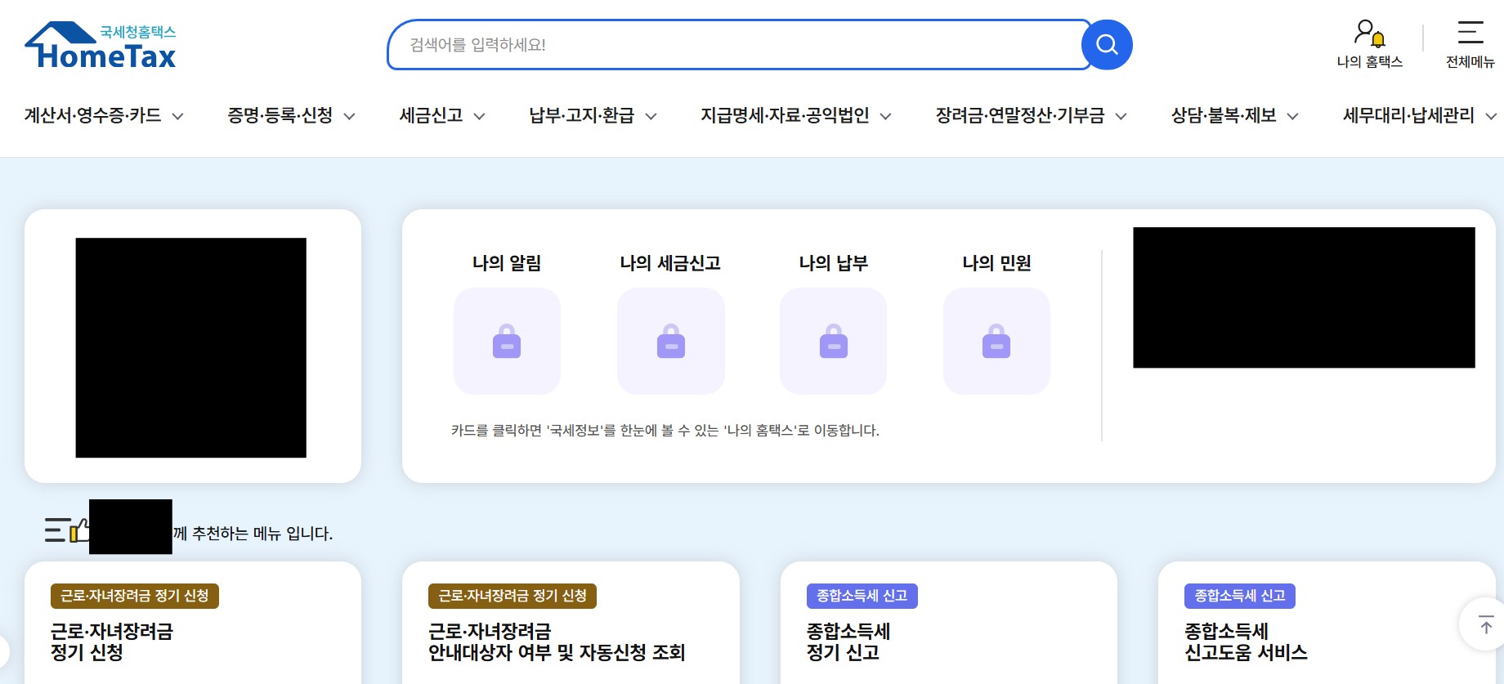Click the scroll-to-top arrow button
This screenshot has height=684, width=1504.
[1485, 625]
